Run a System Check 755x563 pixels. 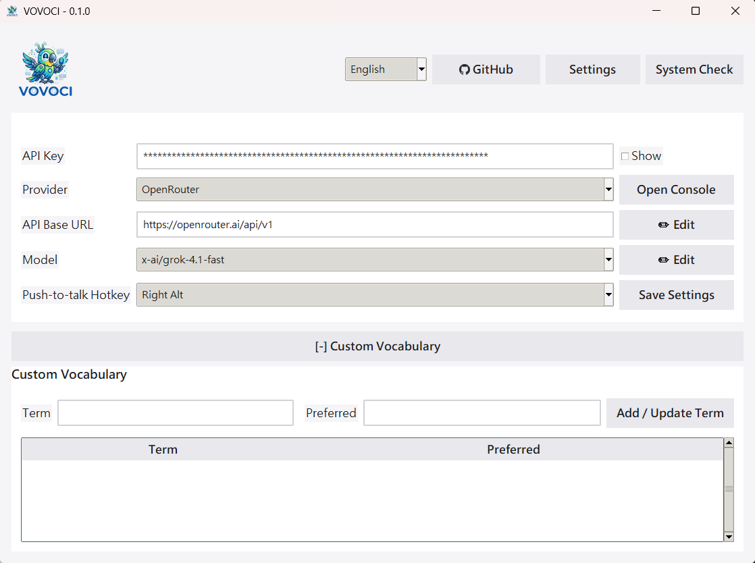point(694,69)
